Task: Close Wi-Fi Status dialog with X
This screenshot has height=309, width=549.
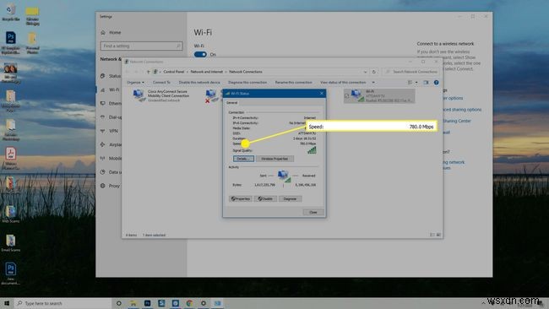Action: (322, 94)
